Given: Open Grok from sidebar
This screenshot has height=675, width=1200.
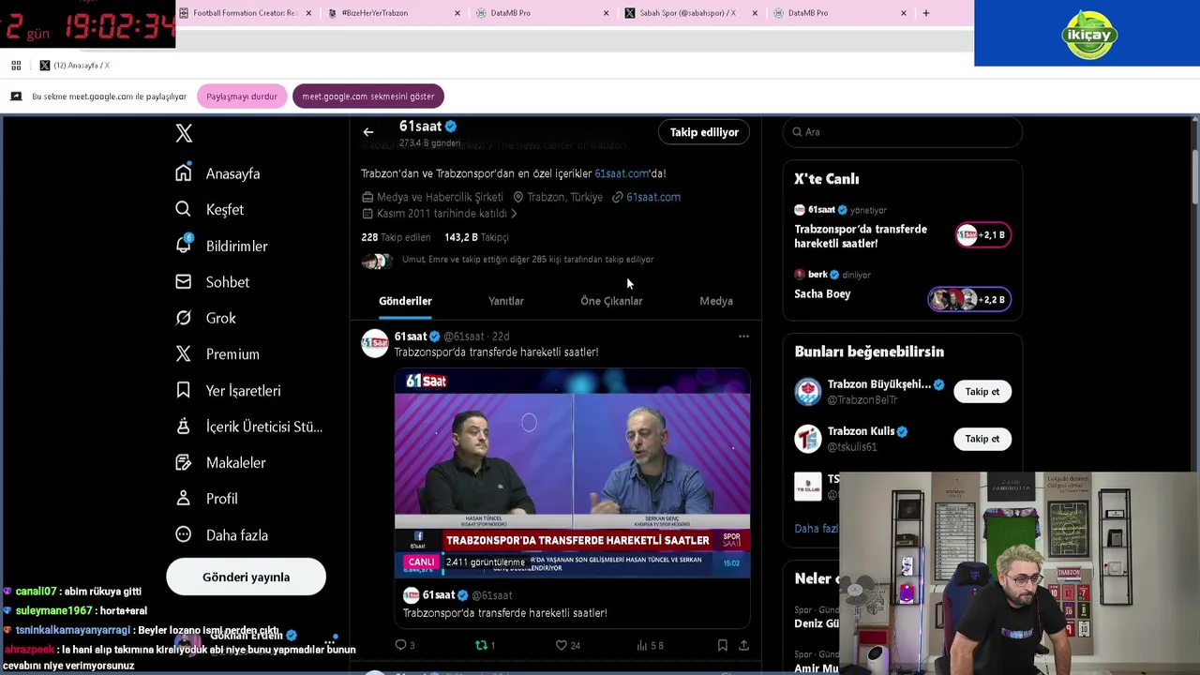Looking at the screenshot, I should coord(205,318).
